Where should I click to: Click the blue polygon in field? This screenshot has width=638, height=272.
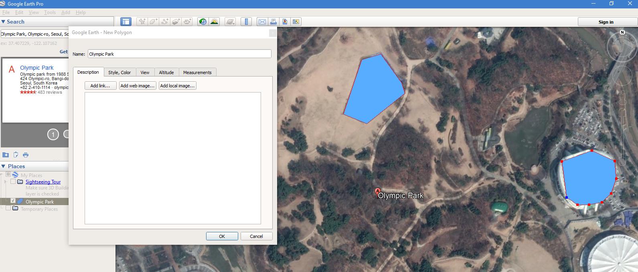point(374,90)
